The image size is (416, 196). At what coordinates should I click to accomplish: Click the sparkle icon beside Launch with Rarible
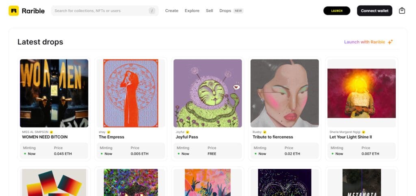(x=390, y=42)
